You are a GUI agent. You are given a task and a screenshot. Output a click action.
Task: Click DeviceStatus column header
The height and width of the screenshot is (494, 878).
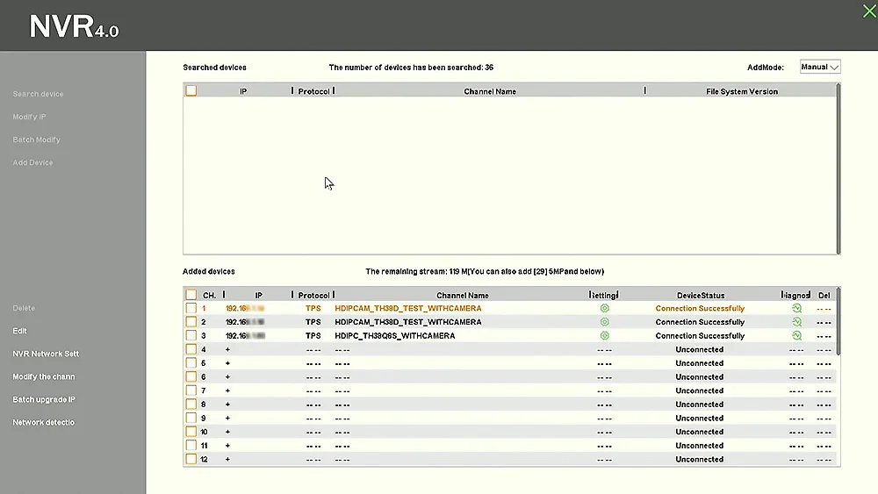point(701,296)
